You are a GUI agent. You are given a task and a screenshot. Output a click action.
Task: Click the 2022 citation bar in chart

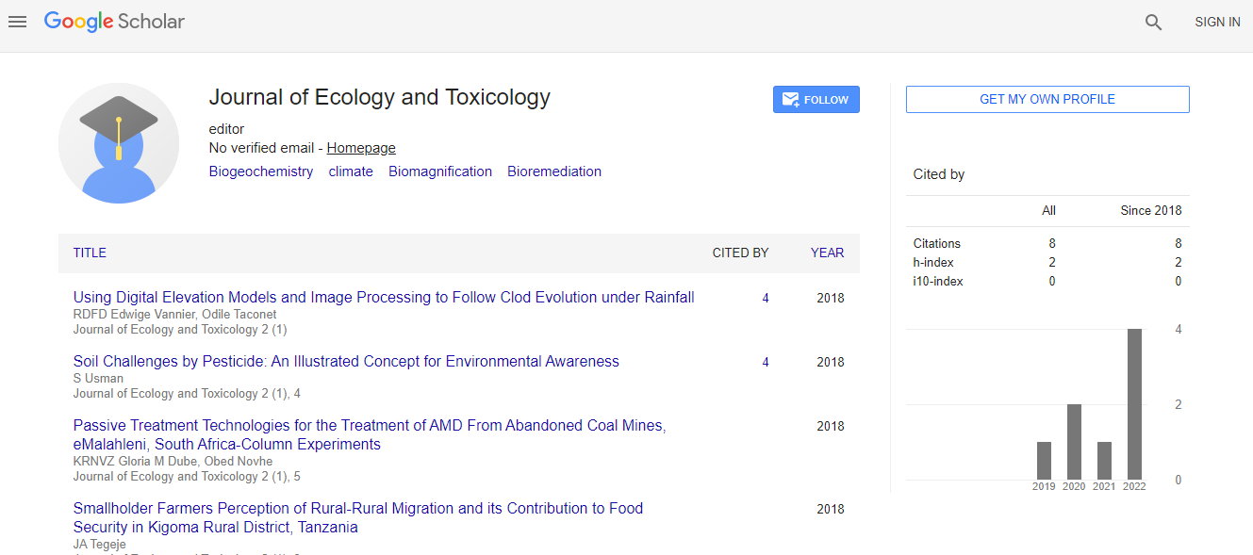tap(1134, 403)
